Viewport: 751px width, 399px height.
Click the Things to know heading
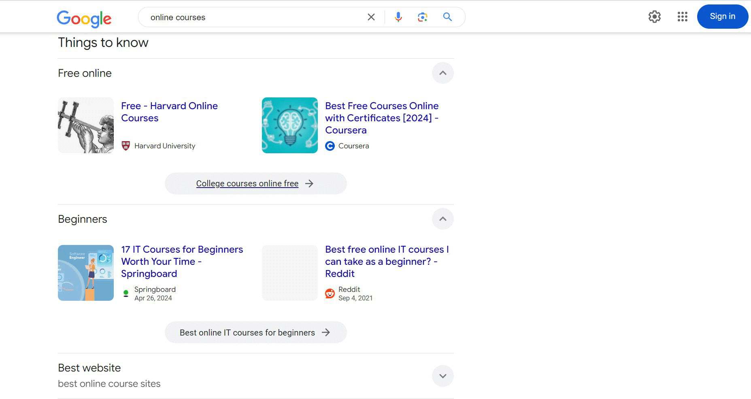[x=103, y=42]
